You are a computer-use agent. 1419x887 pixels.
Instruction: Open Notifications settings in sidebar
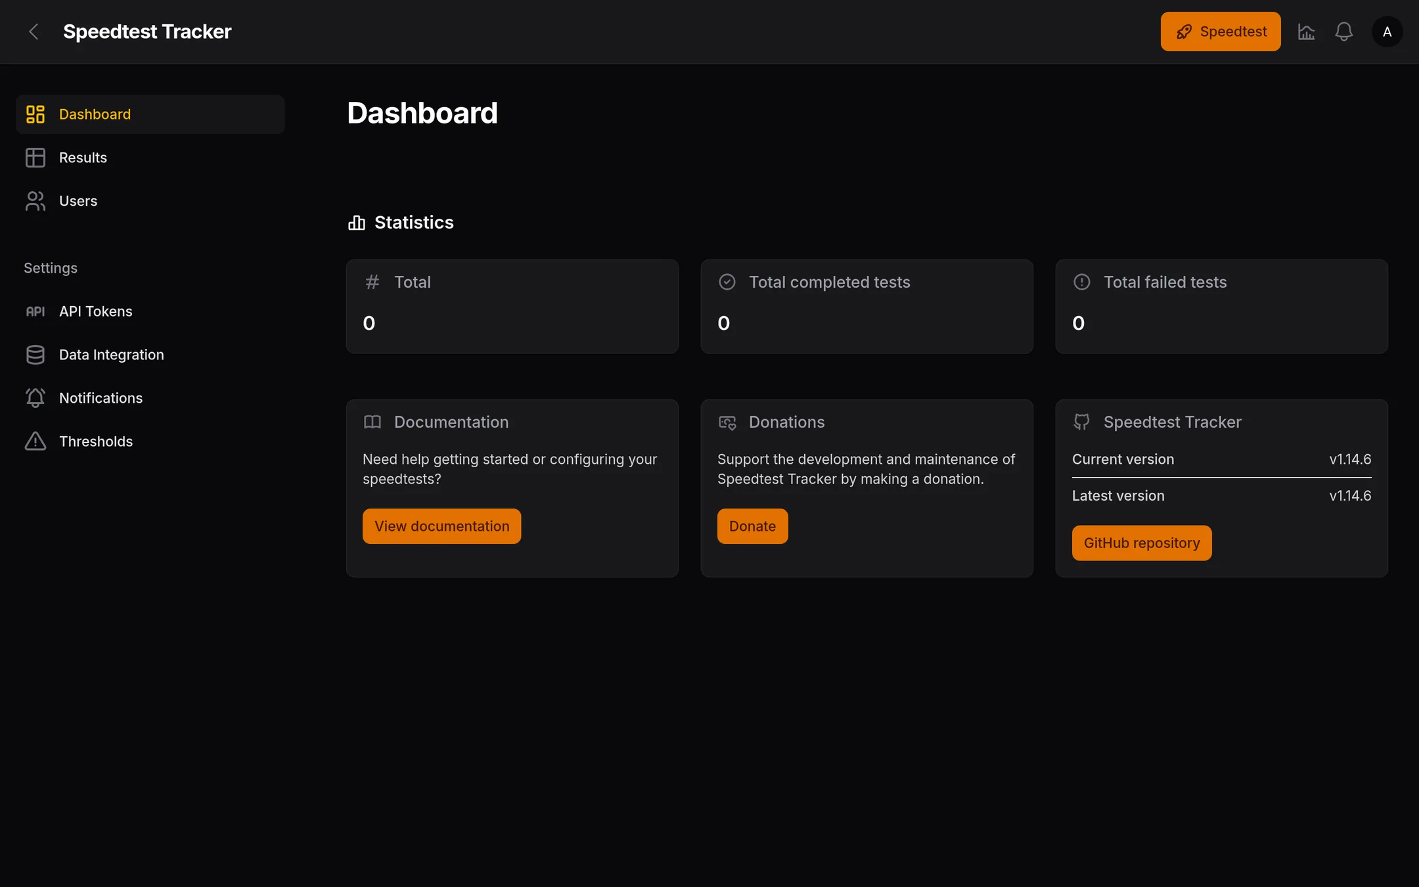(x=150, y=398)
